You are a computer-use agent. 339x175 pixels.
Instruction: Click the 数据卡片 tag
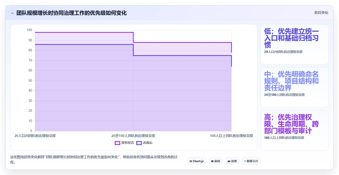pos(251,161)
